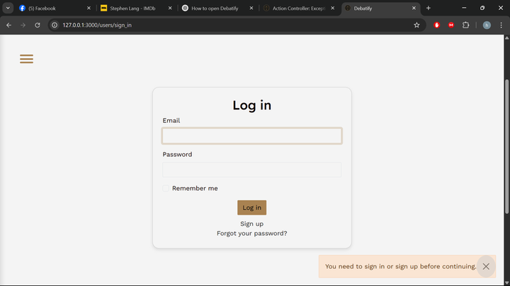Open a new browser tab
Screen dimensions: 510x286
429,8
